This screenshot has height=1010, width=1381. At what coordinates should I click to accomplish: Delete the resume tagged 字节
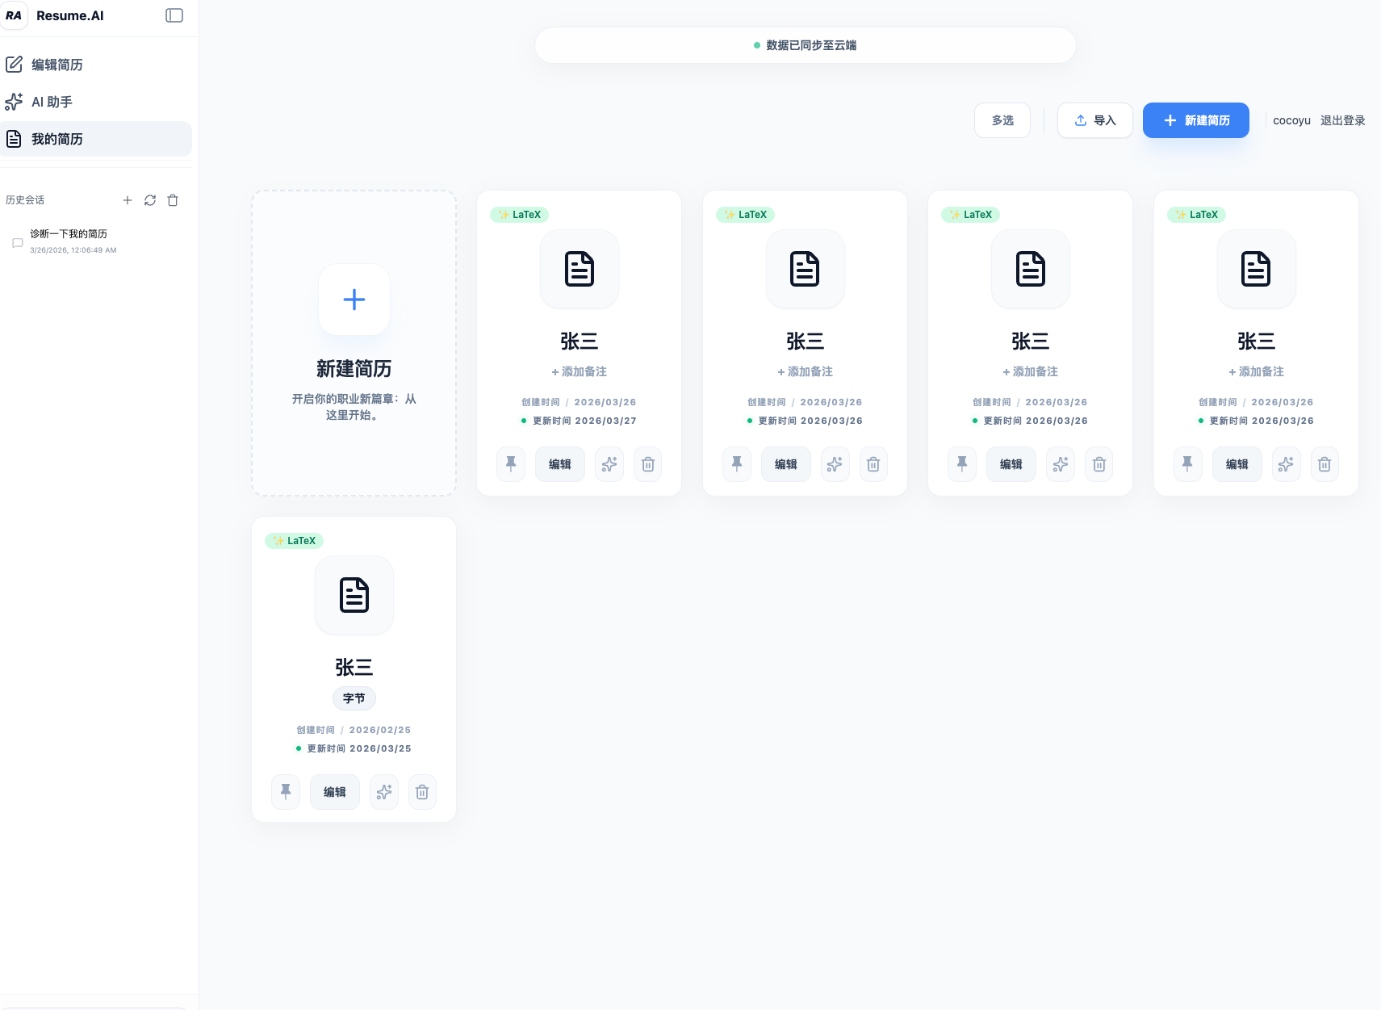(x=422, y=792)
